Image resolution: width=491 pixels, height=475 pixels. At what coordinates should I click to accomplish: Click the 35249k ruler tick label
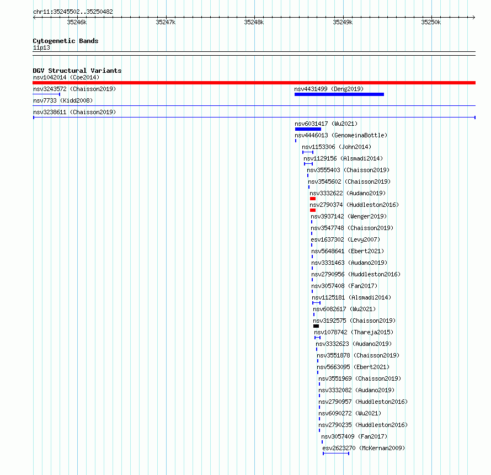click(343, 22)
